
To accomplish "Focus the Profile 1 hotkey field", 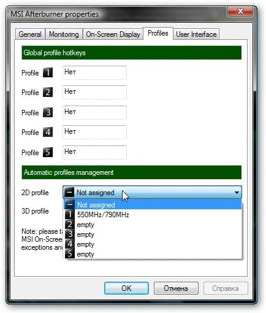I will pyautogui.click(x=94, y=72).
